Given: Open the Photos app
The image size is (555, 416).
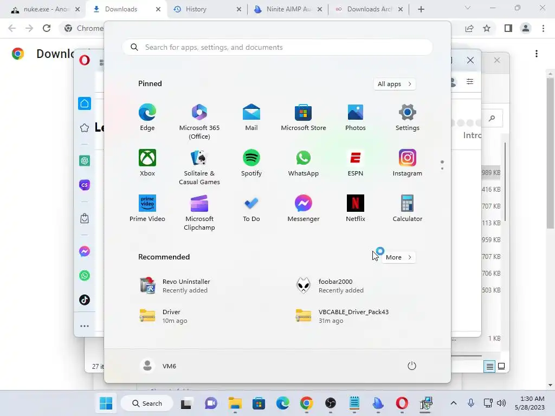Looking at the screenshot, I should coord(356,118).
